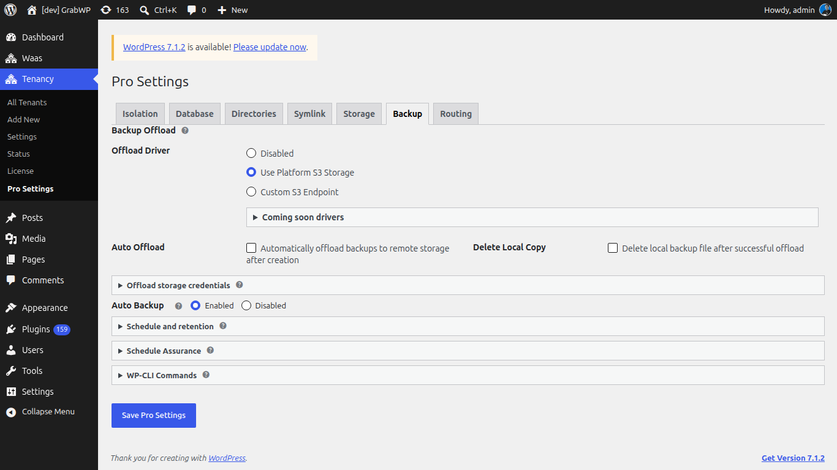This screenshot has height=470, width=837.
Task: Open Add New tenant submenu item
Action: pyautogui.click(x=23, y=119)
